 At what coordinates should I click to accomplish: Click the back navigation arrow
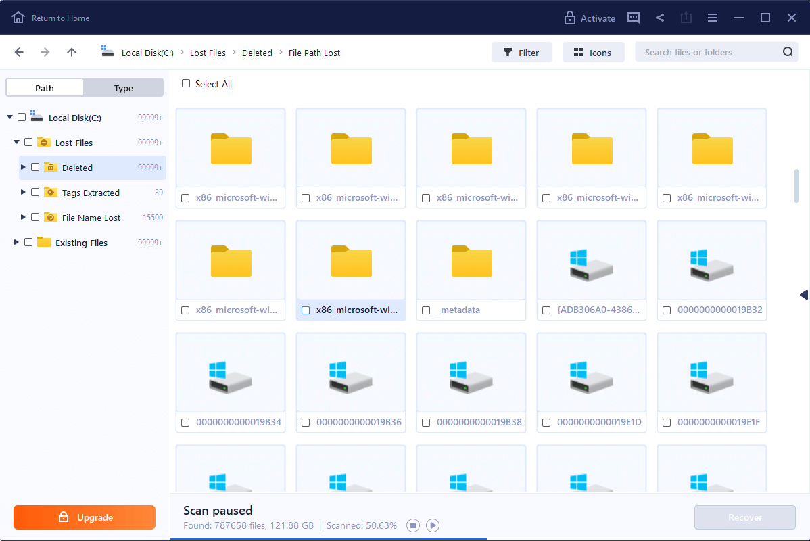click(19, 52)
